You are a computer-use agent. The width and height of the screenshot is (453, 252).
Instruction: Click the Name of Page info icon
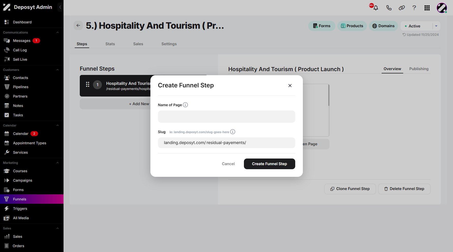point(185,105)
